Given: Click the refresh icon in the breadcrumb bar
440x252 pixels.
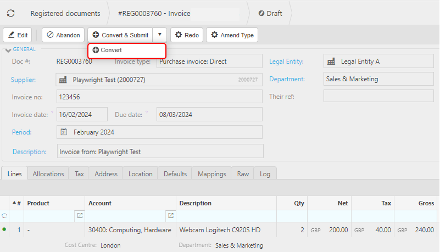Looking at the screenshot, I should click(11, 13).
